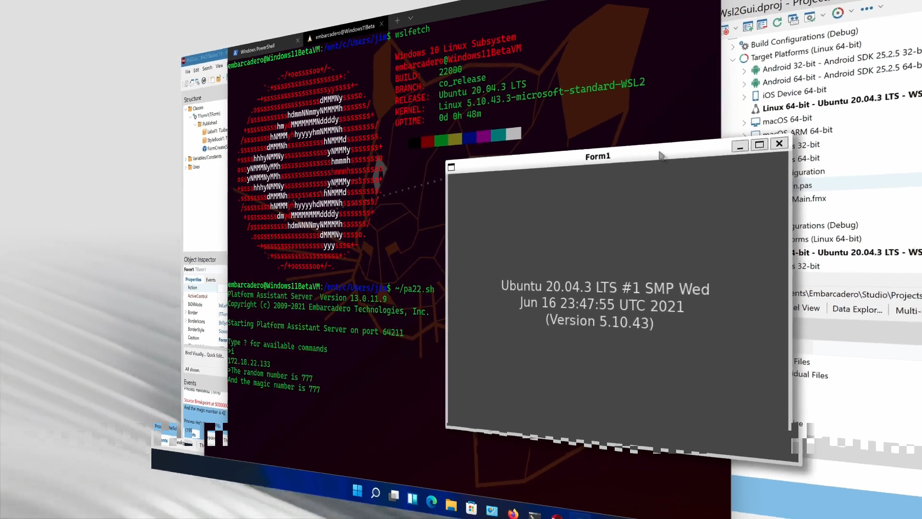
Task: Open the Windows Start menu
Action: tap(357, 491)
